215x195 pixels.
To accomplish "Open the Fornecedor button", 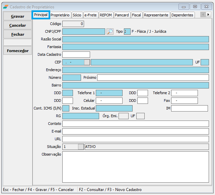I will (18, 51).
